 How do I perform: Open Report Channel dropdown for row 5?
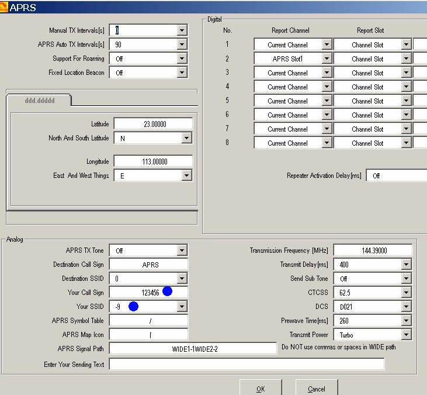click(x=327, y=101)
